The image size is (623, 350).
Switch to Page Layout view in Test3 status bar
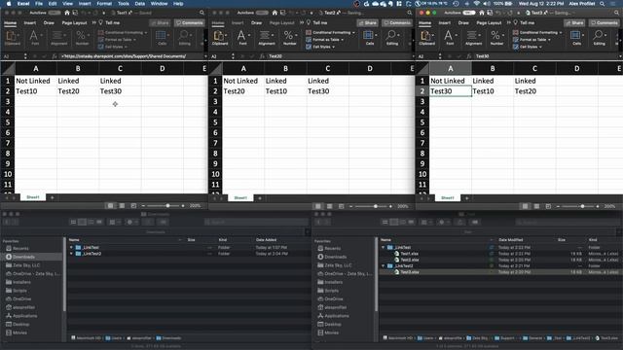[536, 206]
